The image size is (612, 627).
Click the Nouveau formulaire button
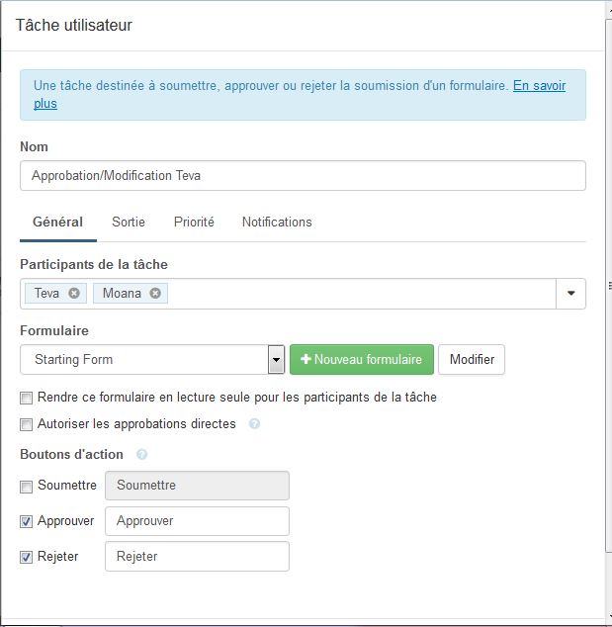pyautogui.click(x=361, y=360)
